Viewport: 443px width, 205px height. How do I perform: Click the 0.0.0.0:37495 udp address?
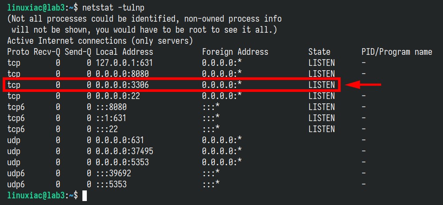pyautogui.click(x=124, y=151)
